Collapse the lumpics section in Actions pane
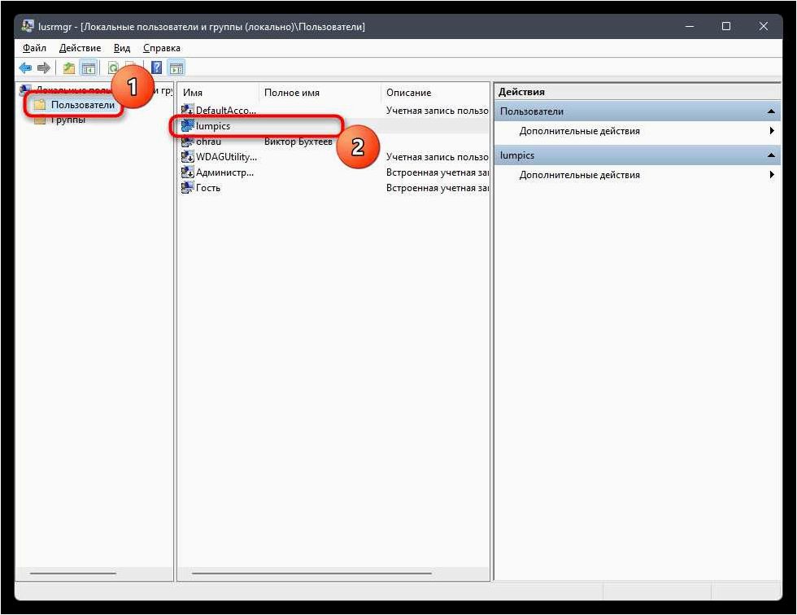 pos(771,155)
